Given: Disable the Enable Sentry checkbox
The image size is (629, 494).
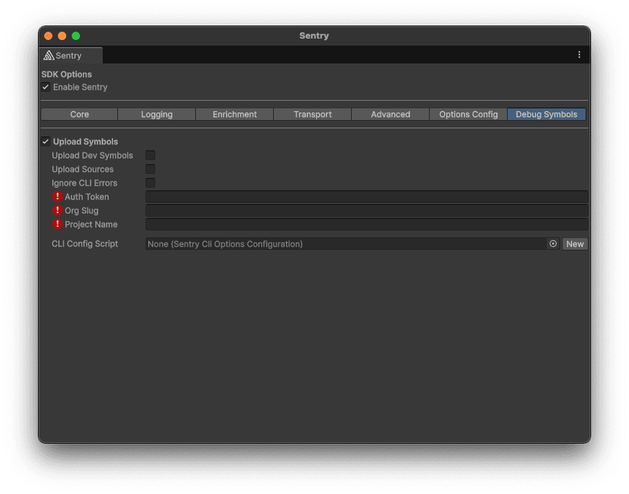Looking at the screenshot, I should (x=46, y=87).
